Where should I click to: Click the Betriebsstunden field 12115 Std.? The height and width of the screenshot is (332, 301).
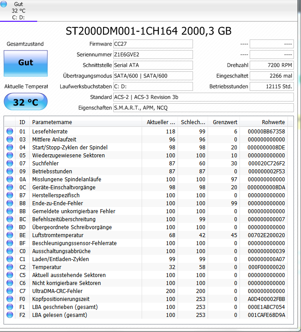tap(272, 86)
